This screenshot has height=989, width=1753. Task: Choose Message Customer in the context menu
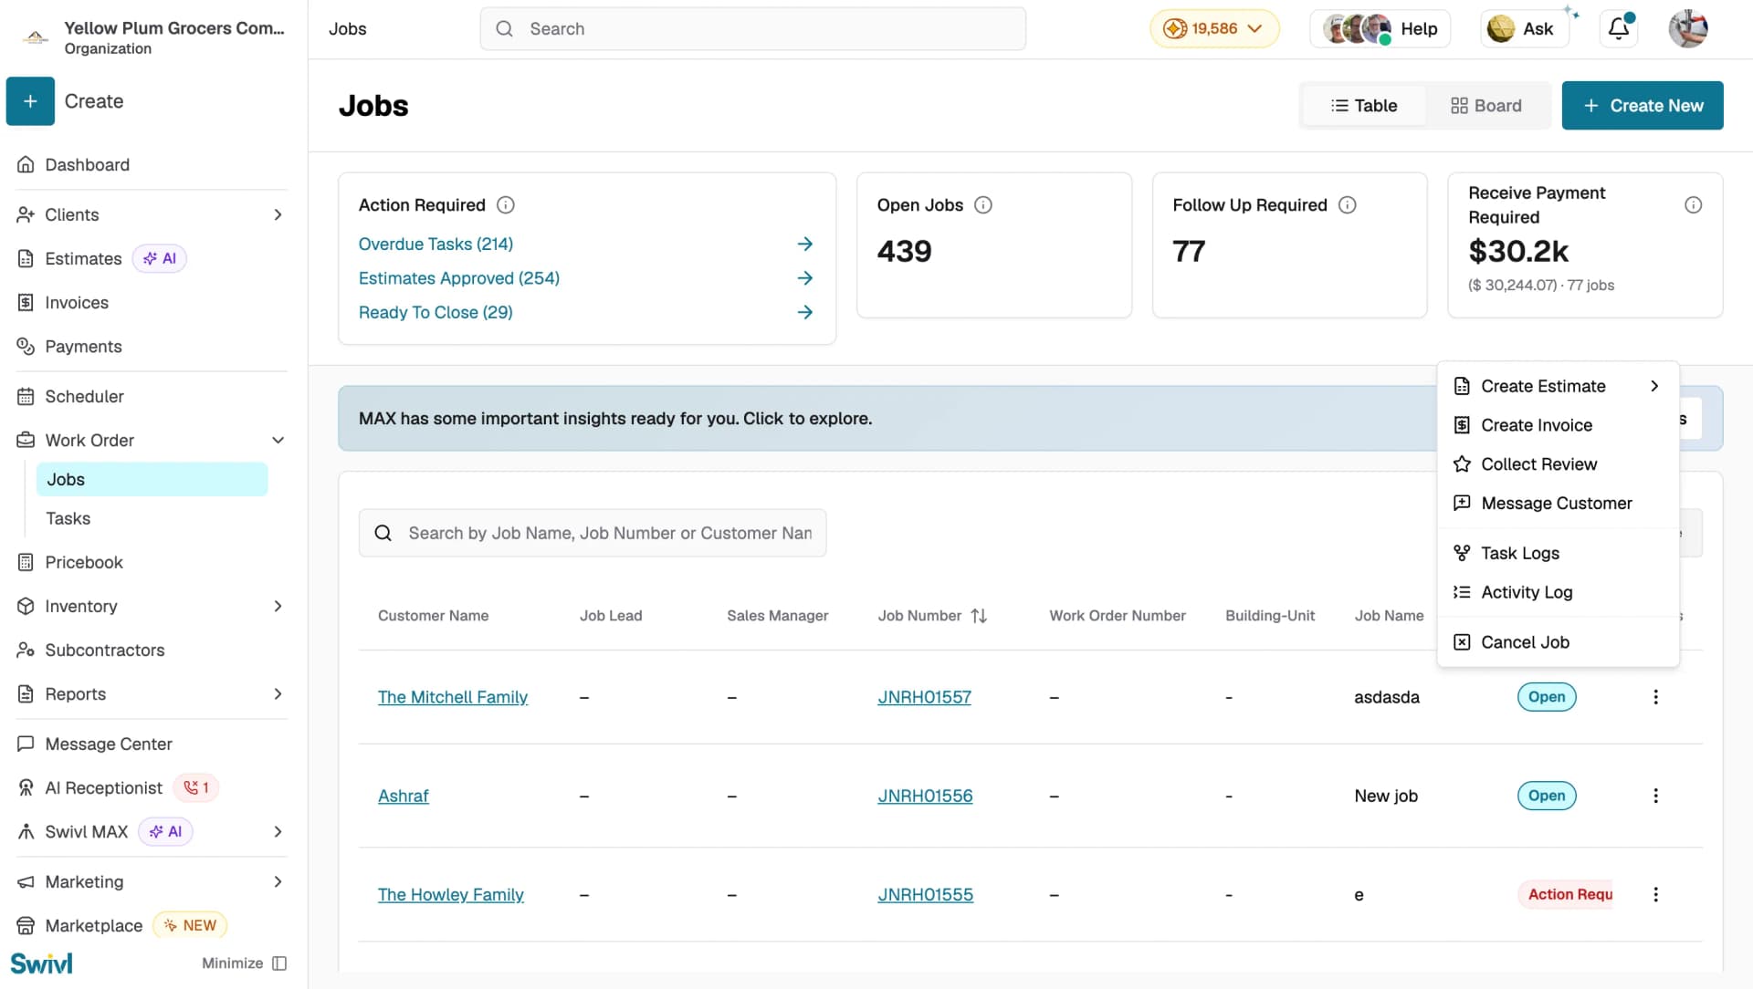pos(1558,504)
